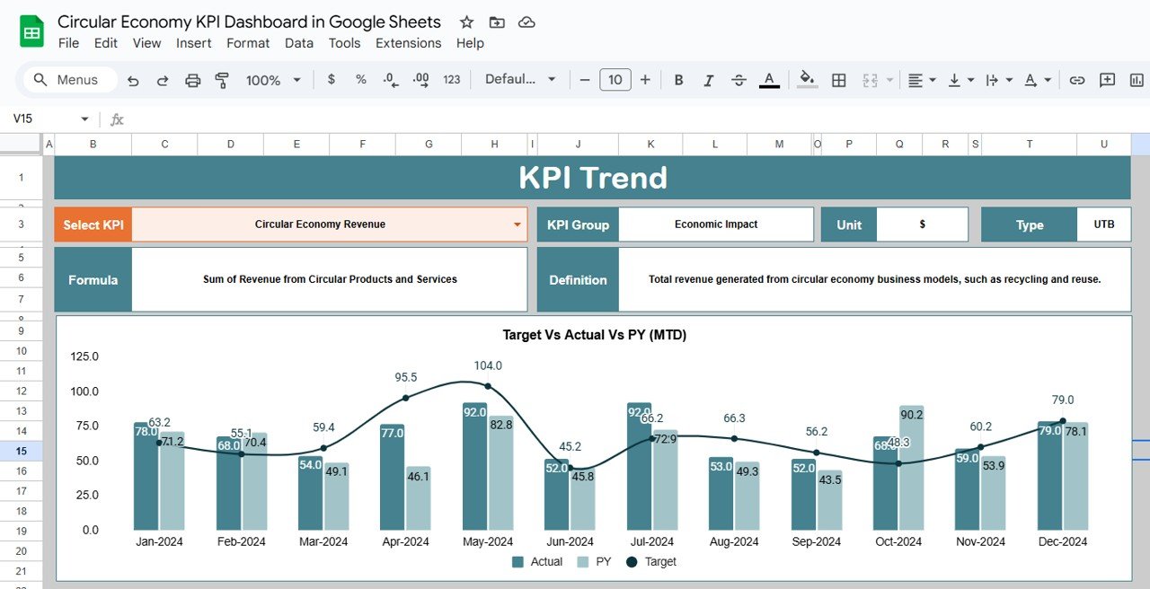Apply percent format
The image size is (1150, 589).
[361, 79]
